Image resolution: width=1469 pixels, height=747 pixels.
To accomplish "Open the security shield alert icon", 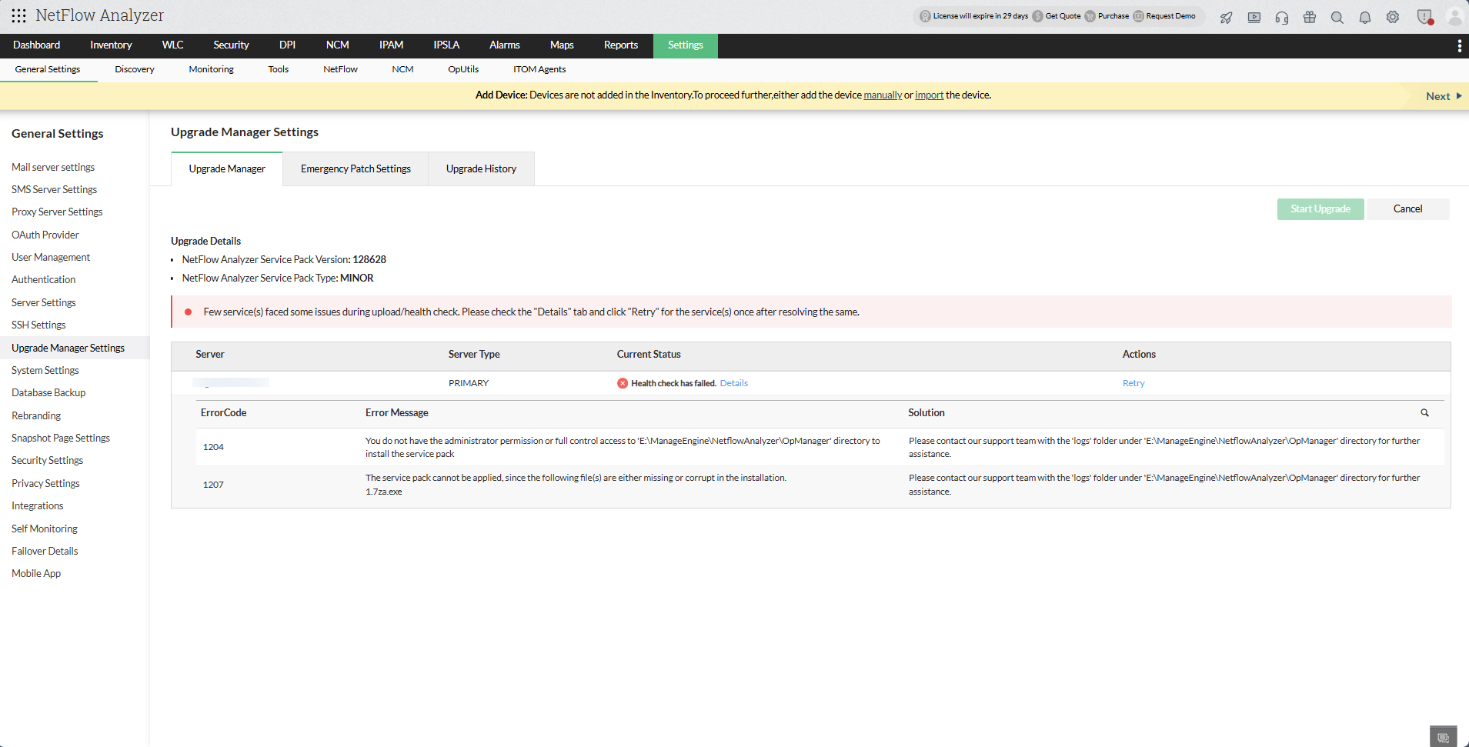I will pyautogui.click(x=1425, y=17).
